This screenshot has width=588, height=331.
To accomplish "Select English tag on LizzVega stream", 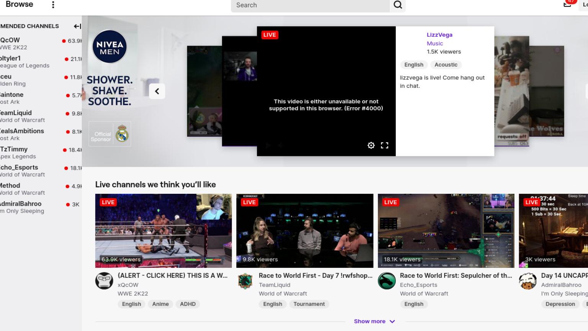I will 414,65.
